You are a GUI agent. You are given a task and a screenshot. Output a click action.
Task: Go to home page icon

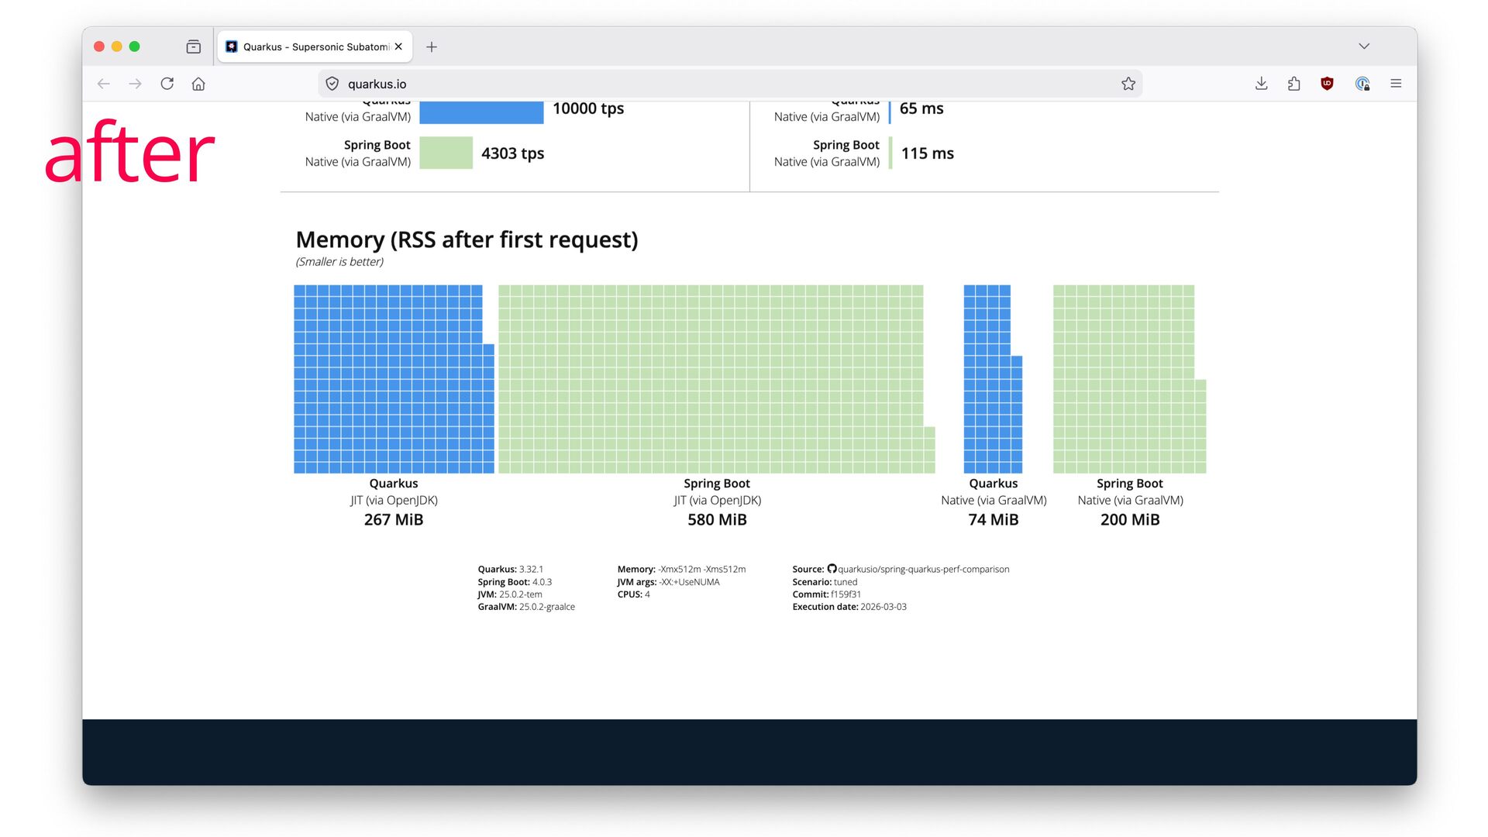point(198,84)
